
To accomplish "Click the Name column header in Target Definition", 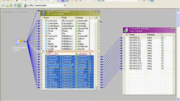I will (137, 35).
